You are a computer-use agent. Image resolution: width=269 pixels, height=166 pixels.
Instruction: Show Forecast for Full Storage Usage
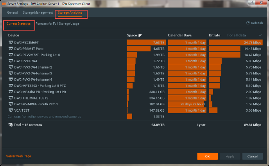click(x=57, y=24)
